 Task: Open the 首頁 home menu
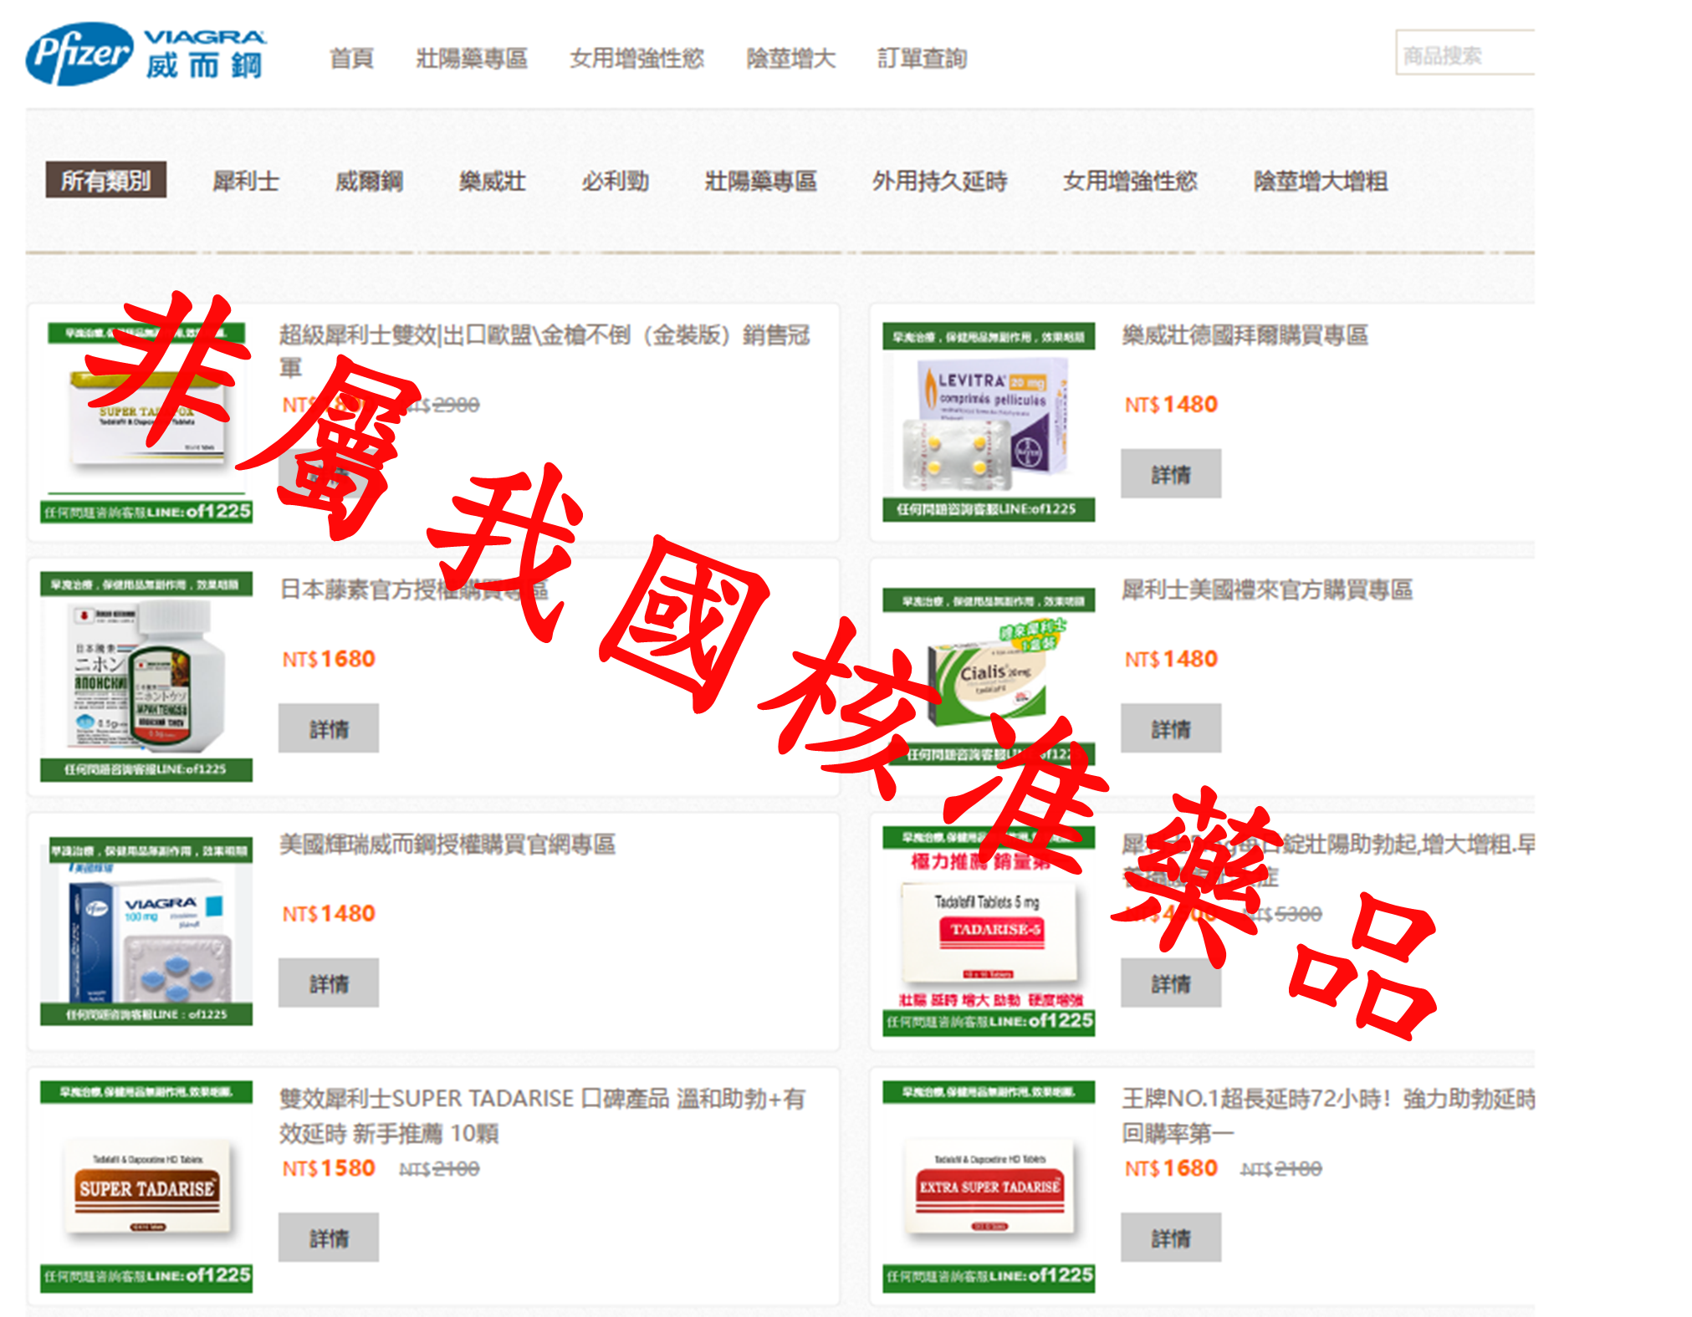[351, 59]
